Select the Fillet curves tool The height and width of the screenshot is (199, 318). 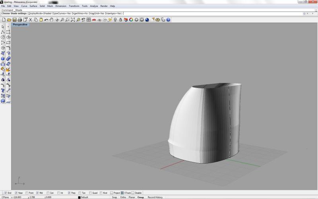[x=8, y=48]
